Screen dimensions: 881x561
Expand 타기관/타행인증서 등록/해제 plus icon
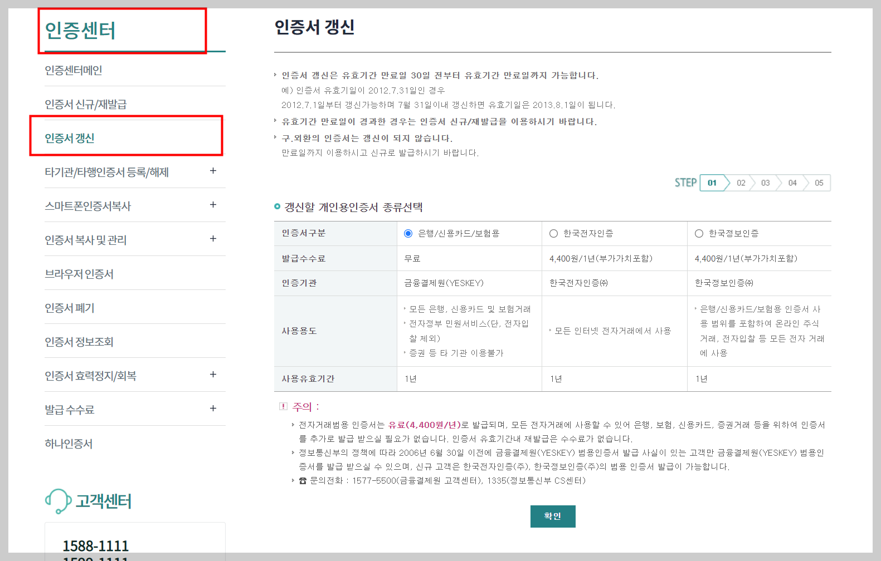pos(213,171)
